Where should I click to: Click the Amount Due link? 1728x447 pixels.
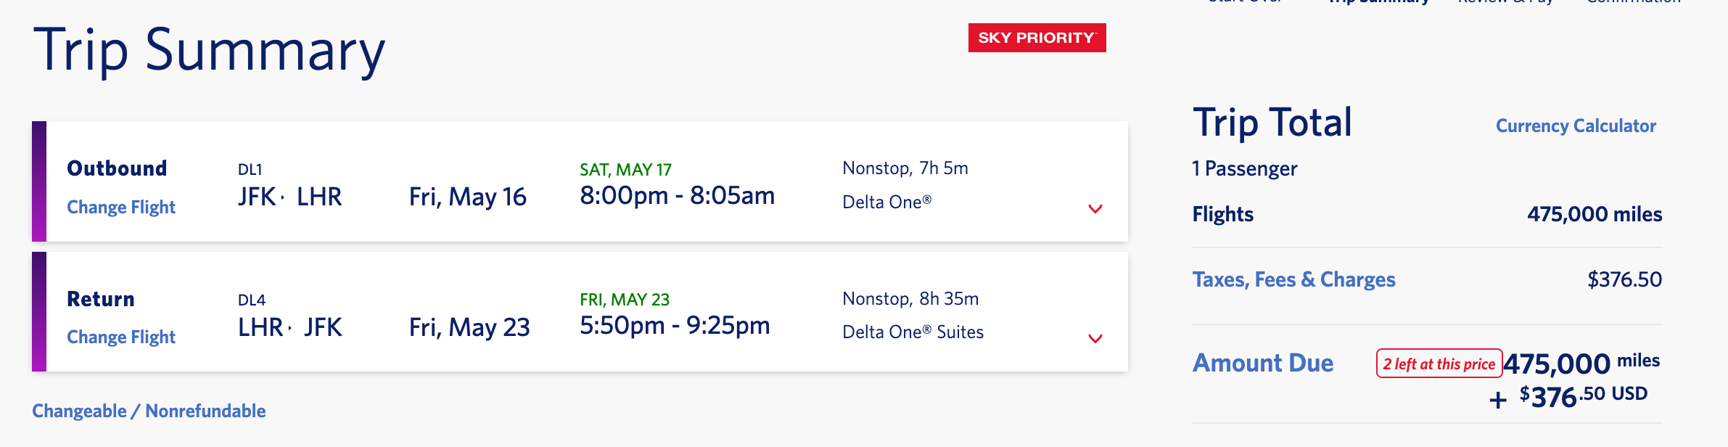point(1263,363)
